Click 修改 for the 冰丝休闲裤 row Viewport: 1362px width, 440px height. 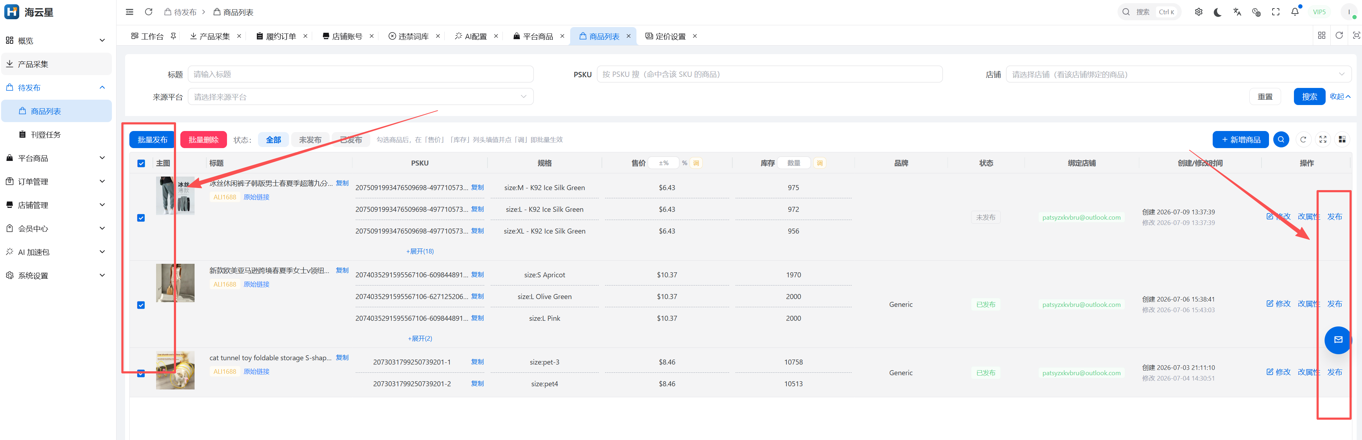(1279, 216)
